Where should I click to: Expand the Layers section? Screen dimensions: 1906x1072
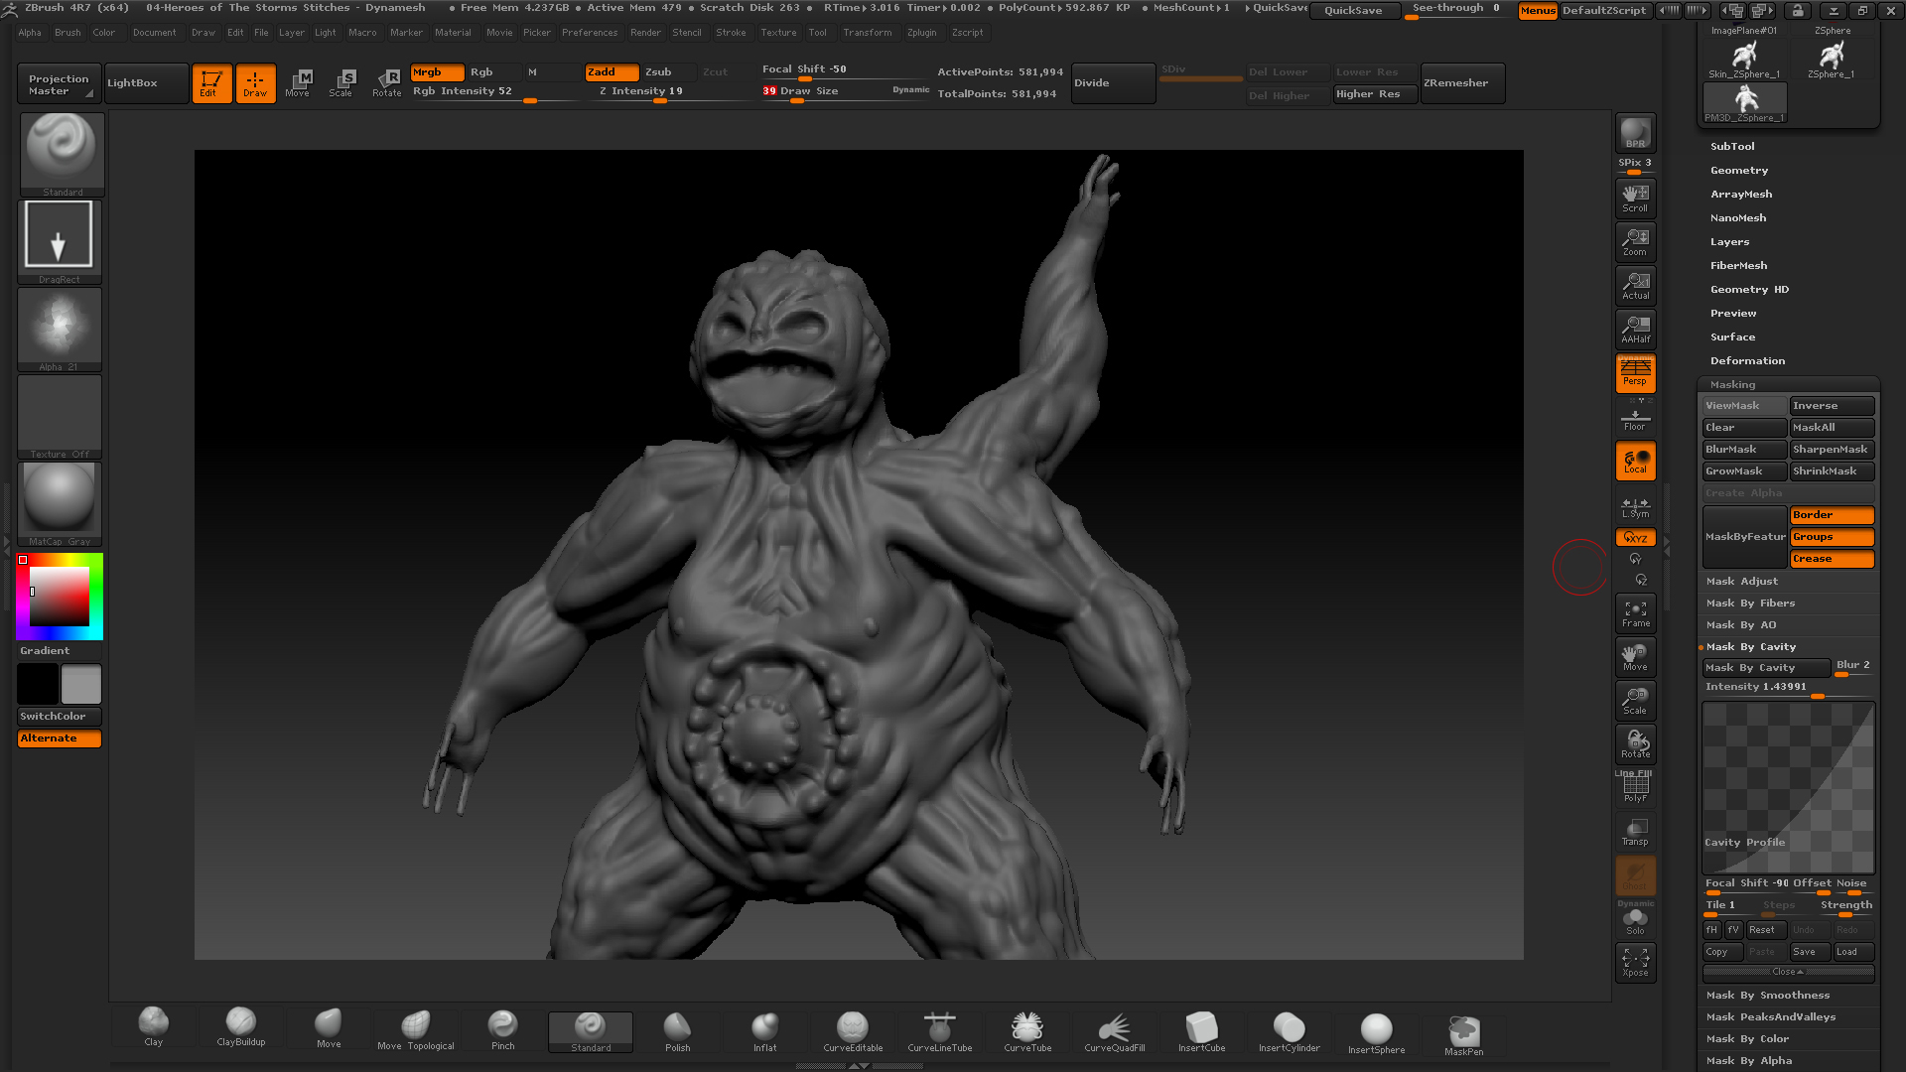pos(1729,242)
